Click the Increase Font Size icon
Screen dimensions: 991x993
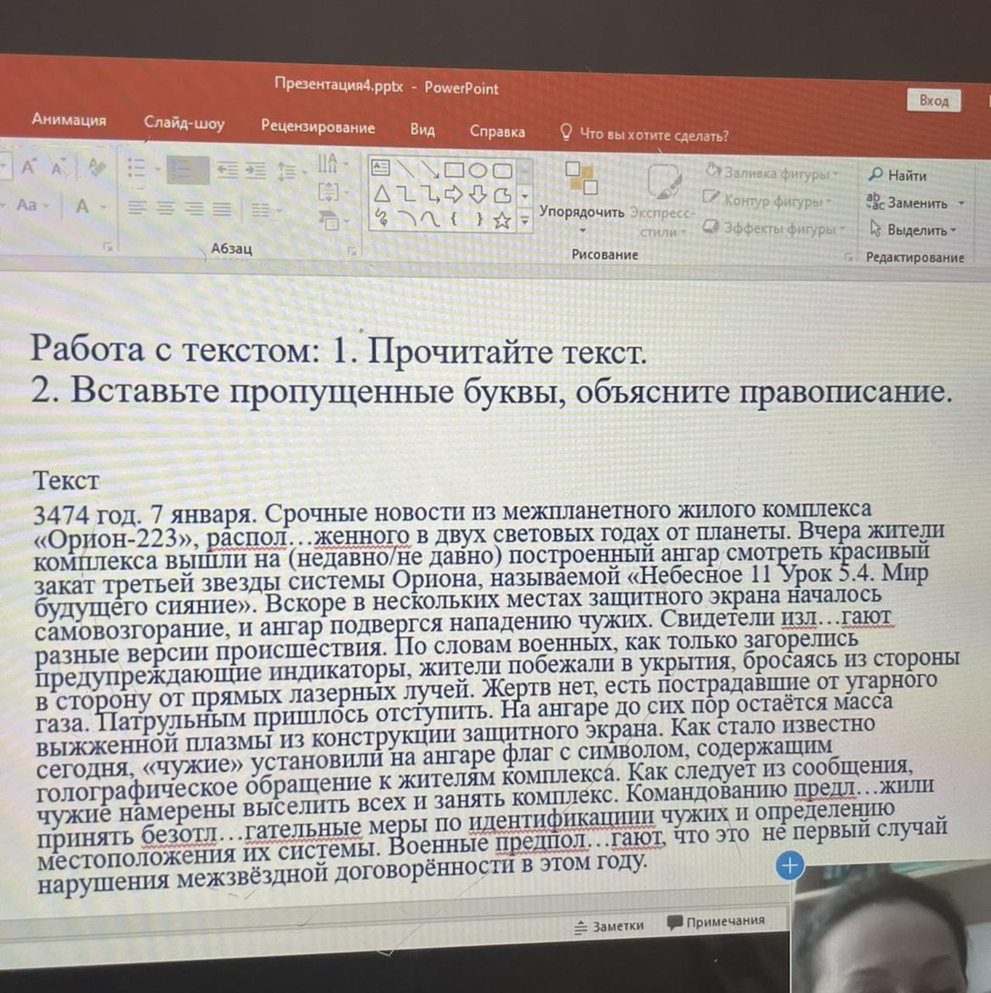click(29, 167)
